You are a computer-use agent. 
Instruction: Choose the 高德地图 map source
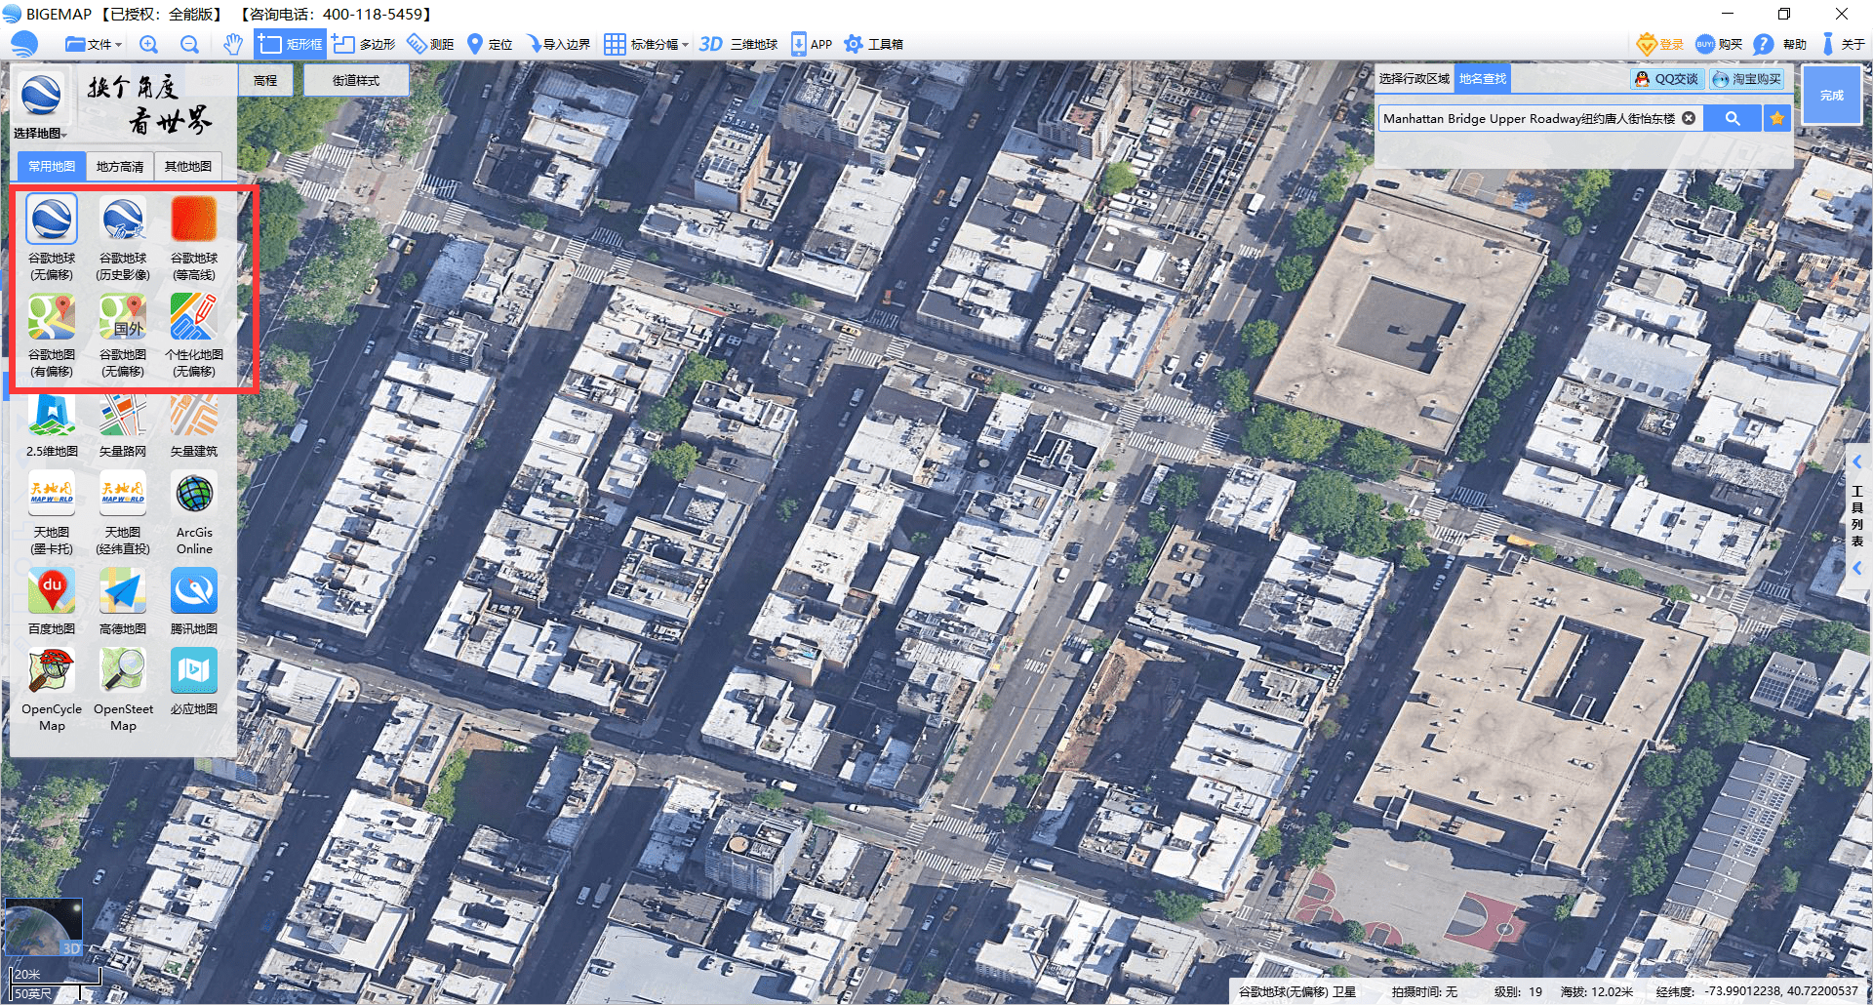pos(123,591)
